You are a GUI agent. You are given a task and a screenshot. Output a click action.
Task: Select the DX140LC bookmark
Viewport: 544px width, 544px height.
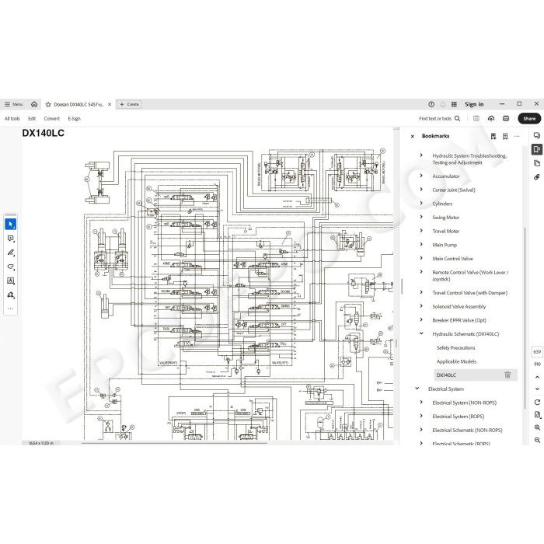pos(446,375)
